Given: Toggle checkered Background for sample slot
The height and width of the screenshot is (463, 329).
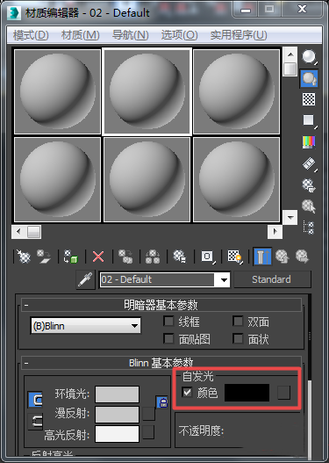Looking at the screenshot, I should tap(309, 99).
